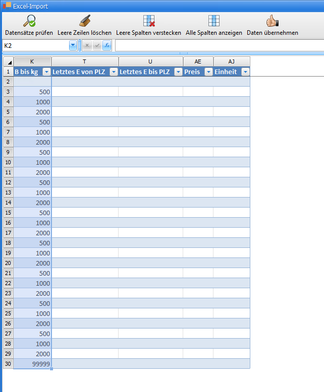Click the B bis kg header cell
The height and width of the screenshot is (392, 324).
[32, 72]
